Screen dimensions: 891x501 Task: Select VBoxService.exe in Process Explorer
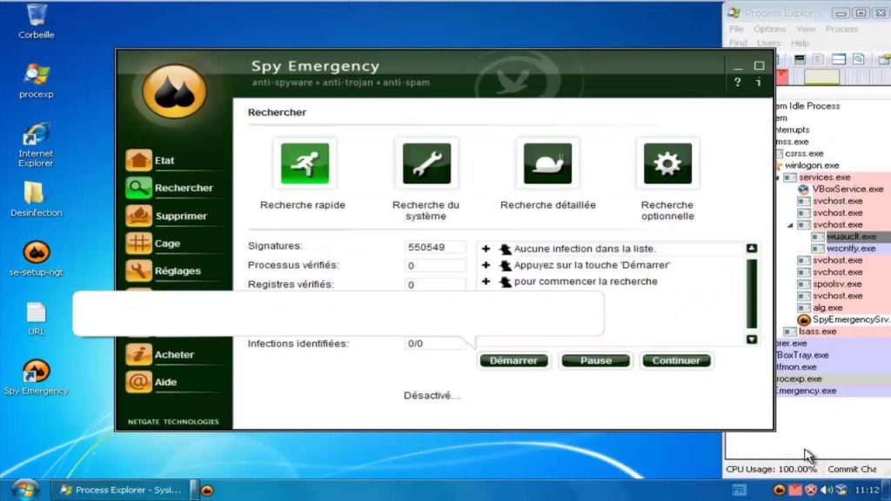click(847, 189)
